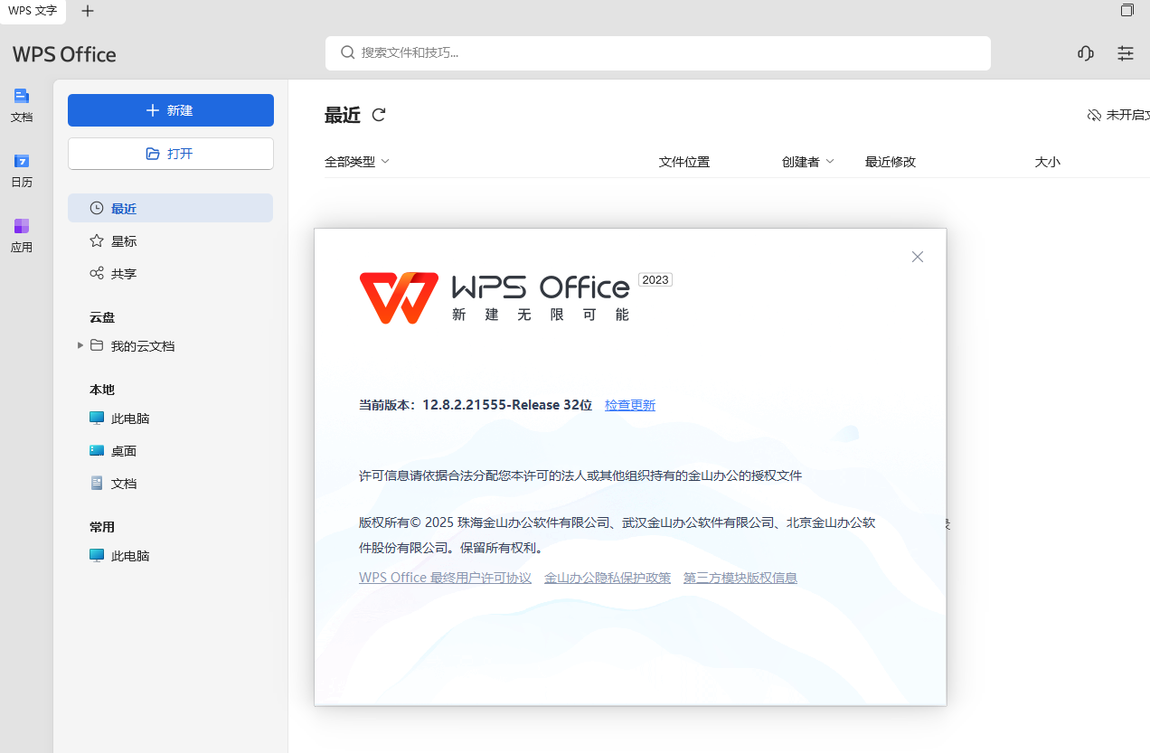
Task: Click the 文件位置 column header
Action: [684, 162]
